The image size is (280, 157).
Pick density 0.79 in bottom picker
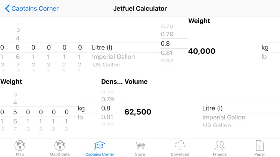[x=108, y=99]
